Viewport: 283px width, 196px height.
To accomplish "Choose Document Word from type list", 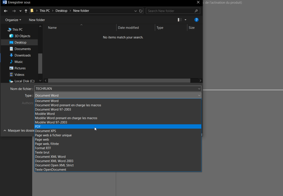I will 118,101.
